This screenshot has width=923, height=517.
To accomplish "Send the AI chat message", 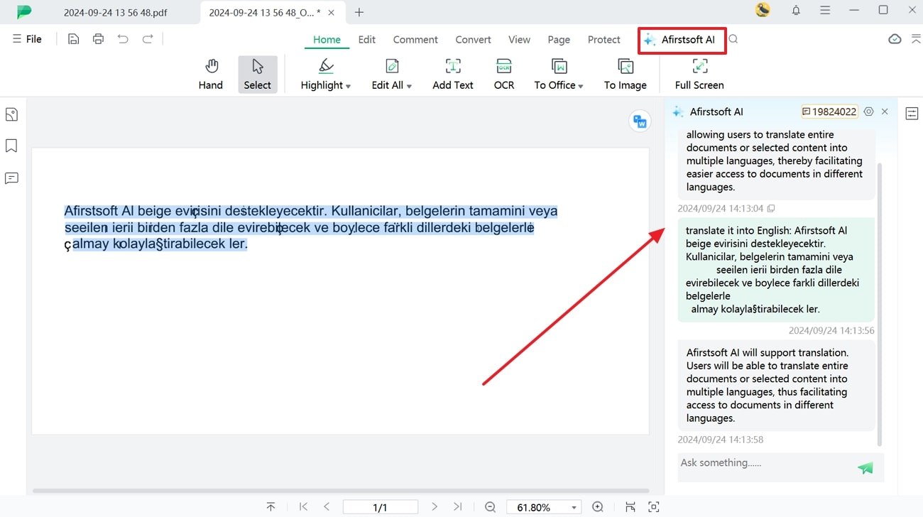I will point(865,468).
